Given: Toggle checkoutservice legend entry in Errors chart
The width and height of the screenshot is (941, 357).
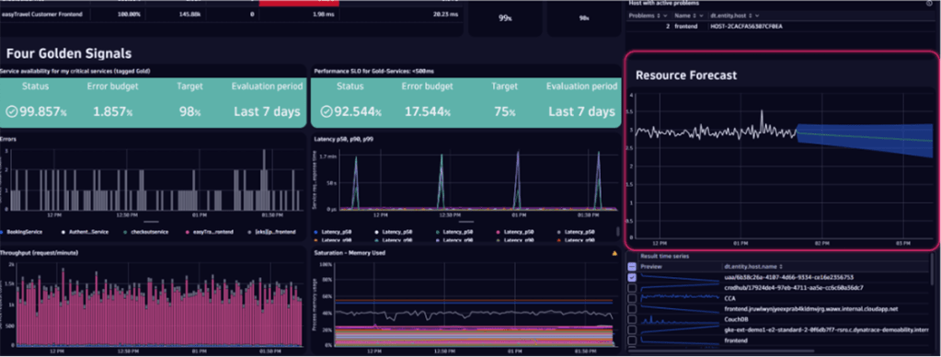Looking at the screenshot, I should point(145,232).
